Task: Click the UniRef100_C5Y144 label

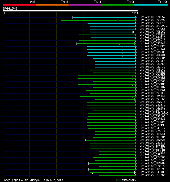Action: (152, 96)
